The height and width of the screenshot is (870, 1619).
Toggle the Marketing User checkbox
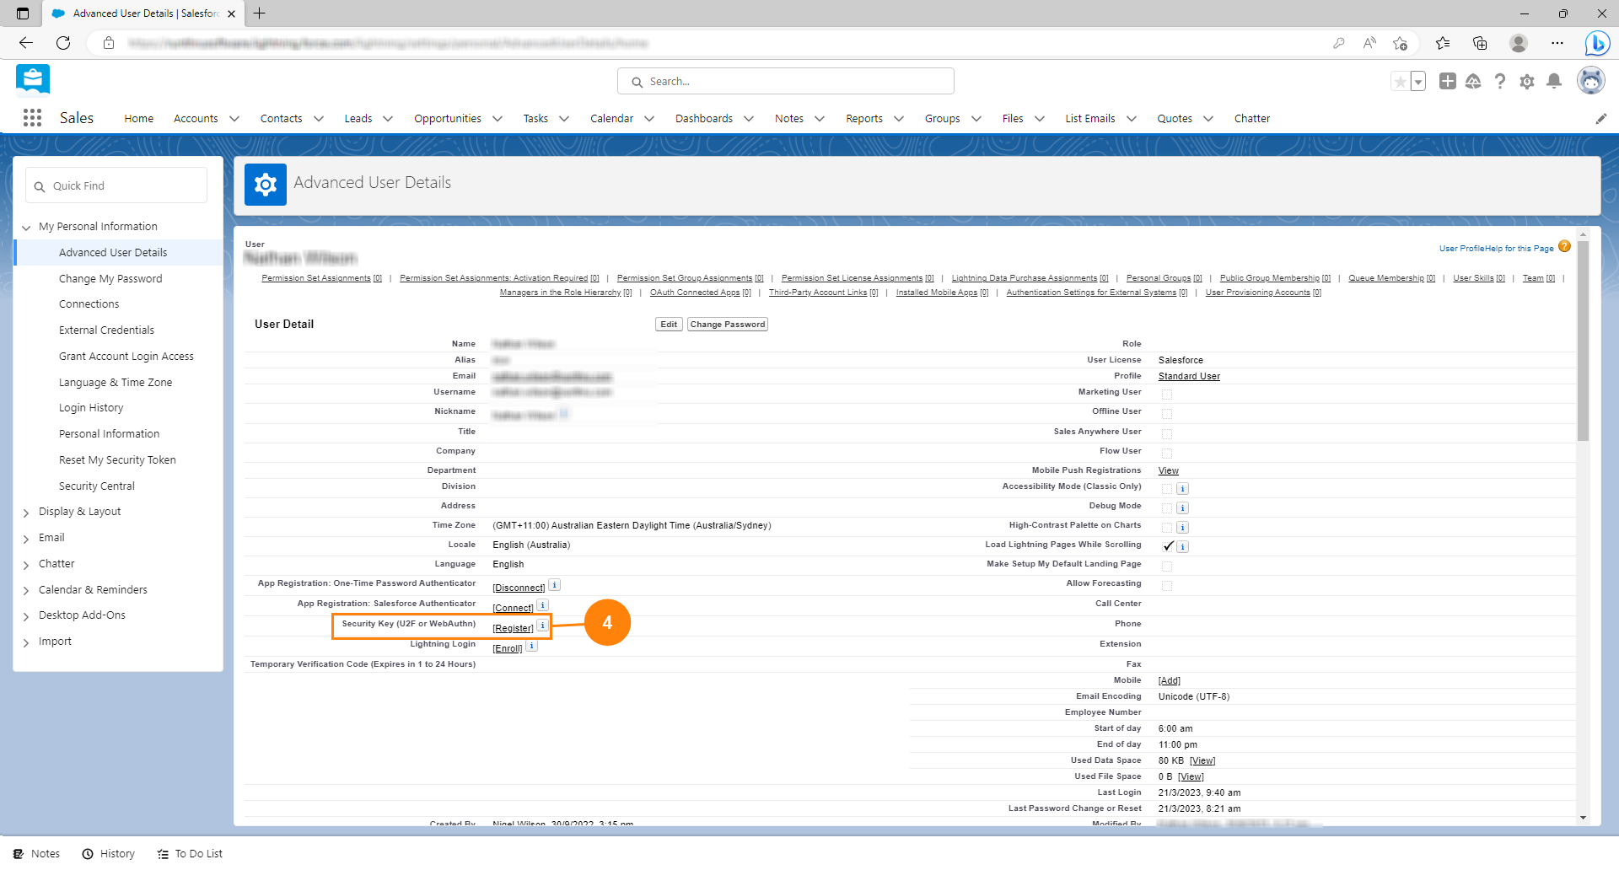tap(1167, 395)
